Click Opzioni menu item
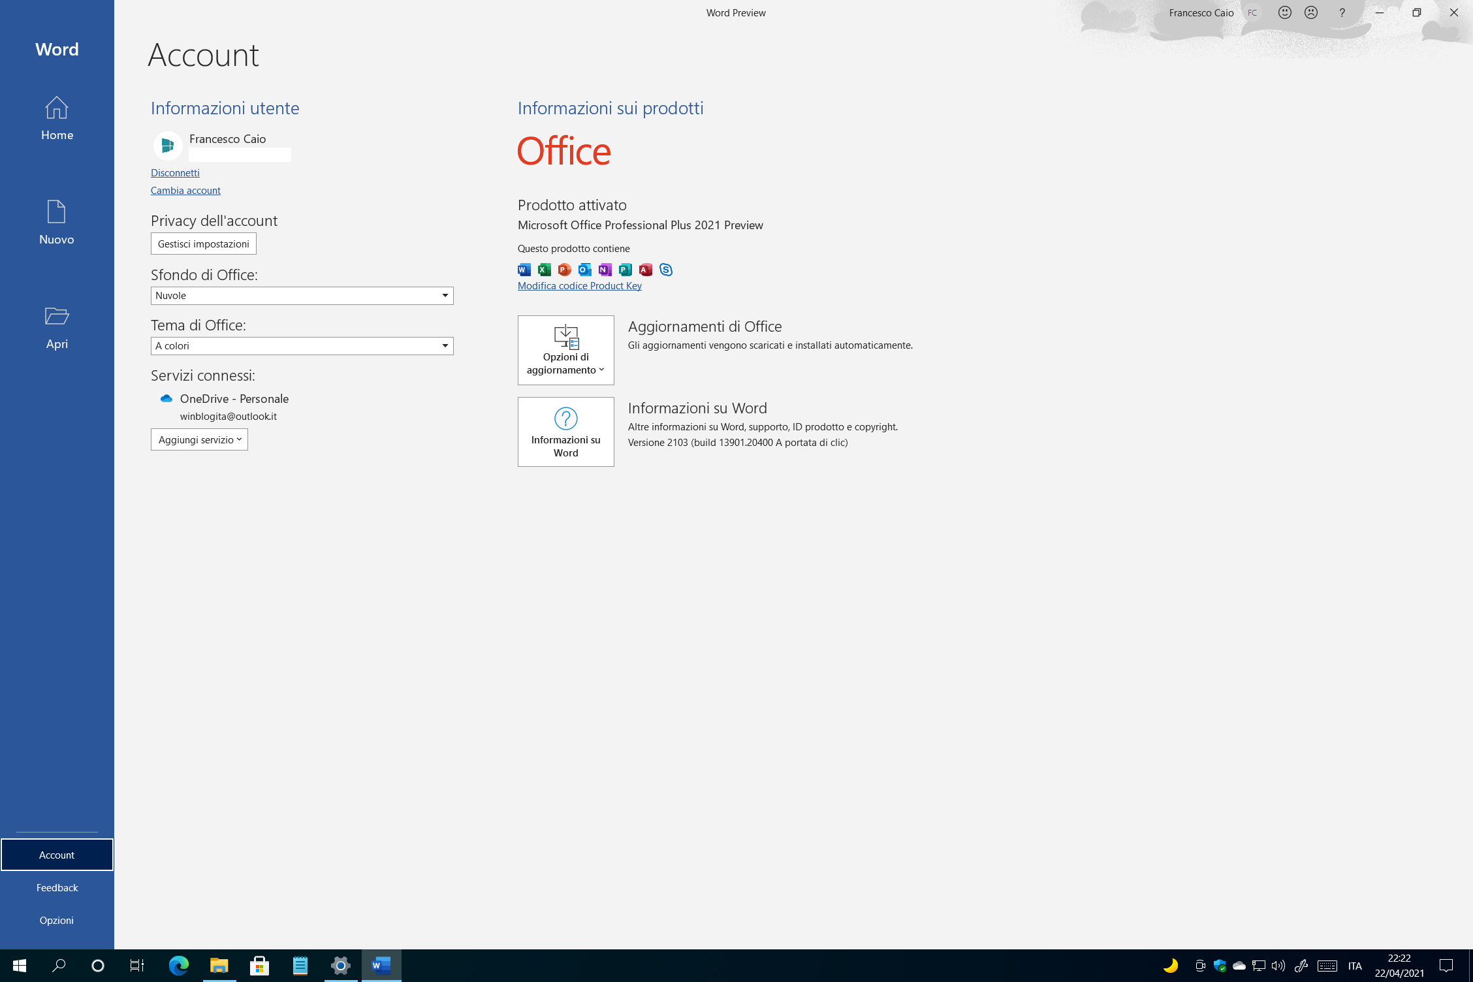The image size is (1473, 982). coord(57,921)
